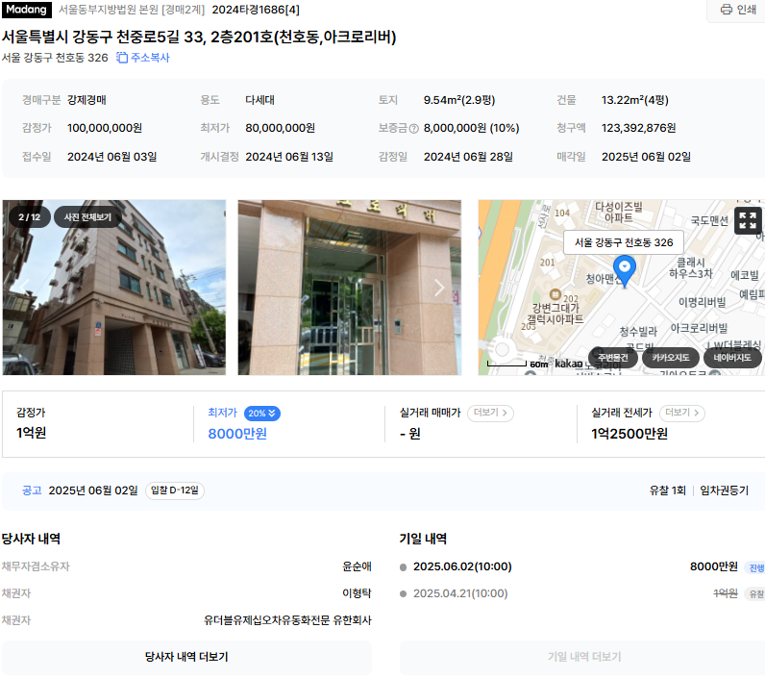Click the 1억2500만원 jeonse price
This screenshot has width=765, height=679.
tap(629, 434)
